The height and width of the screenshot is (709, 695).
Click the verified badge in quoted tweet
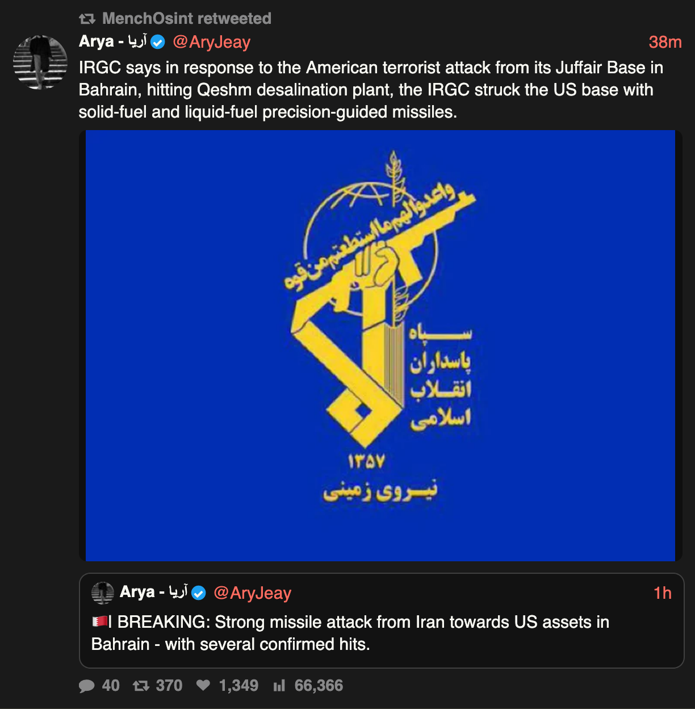199,593
